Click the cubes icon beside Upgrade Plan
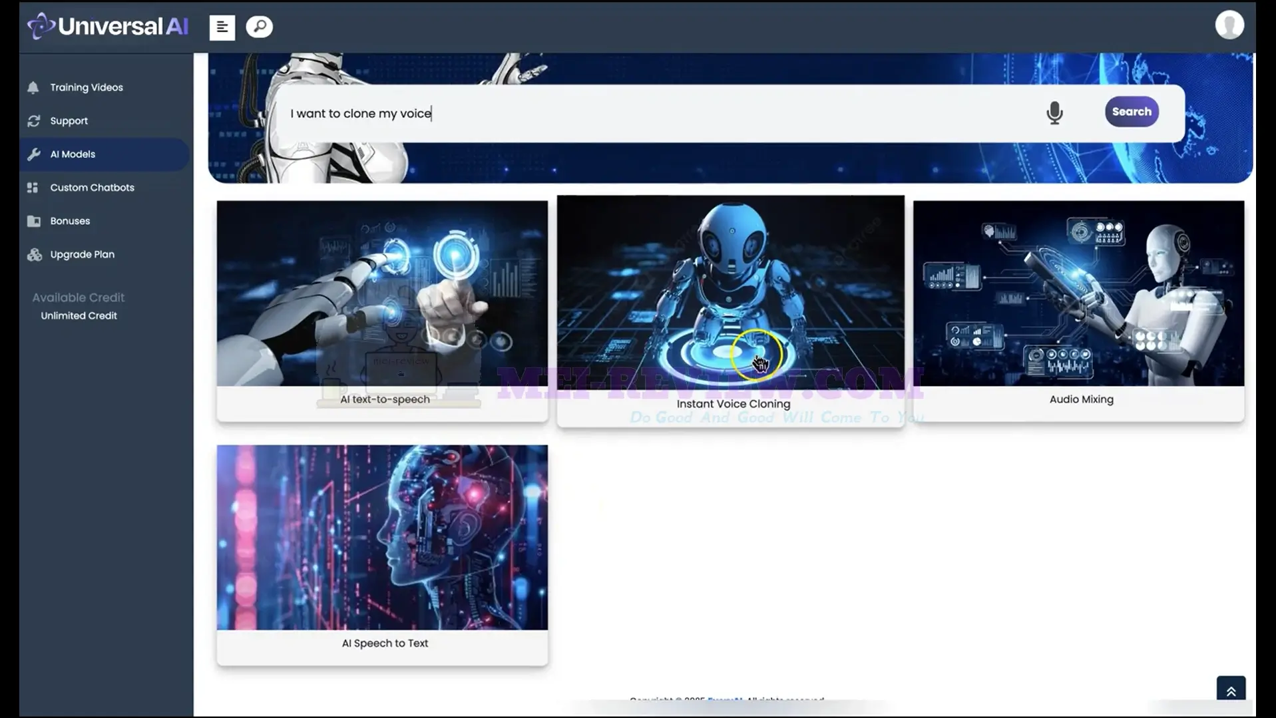The width and height of the screenshot is (1276, 718). tap(35, 255)
